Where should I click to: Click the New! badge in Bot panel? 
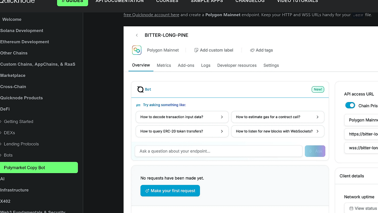[x=318, y=89]
